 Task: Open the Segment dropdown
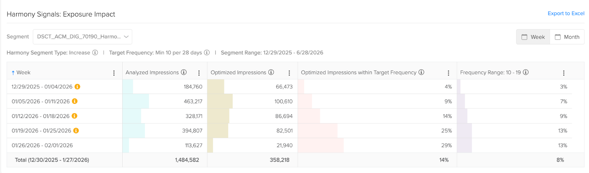pos(82,37)
